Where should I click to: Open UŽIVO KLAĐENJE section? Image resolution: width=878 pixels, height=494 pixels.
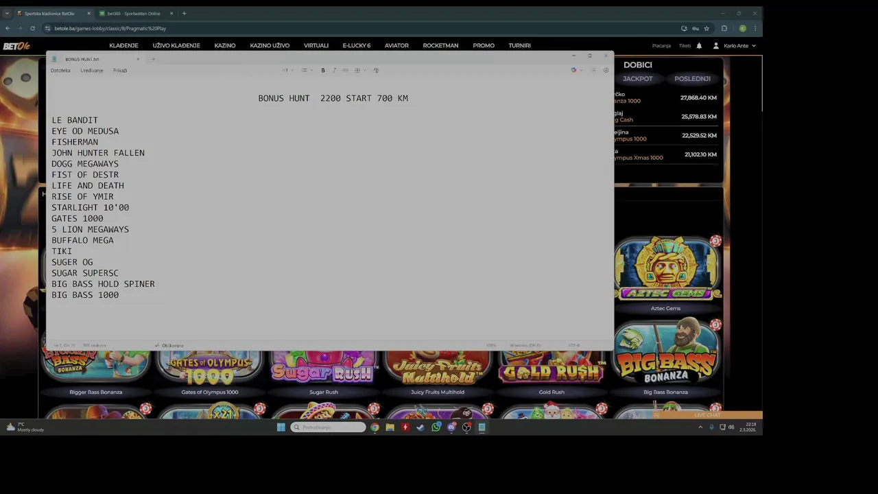tap(176, 45)
